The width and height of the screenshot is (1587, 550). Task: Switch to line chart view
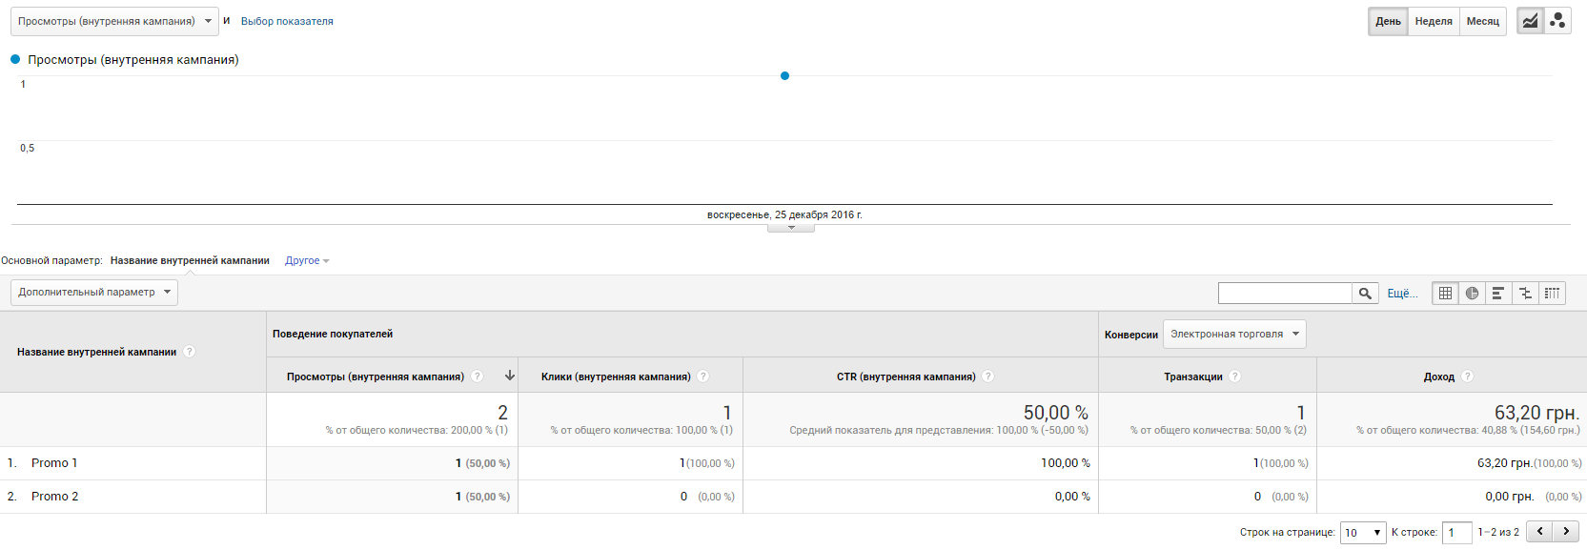1530,21
